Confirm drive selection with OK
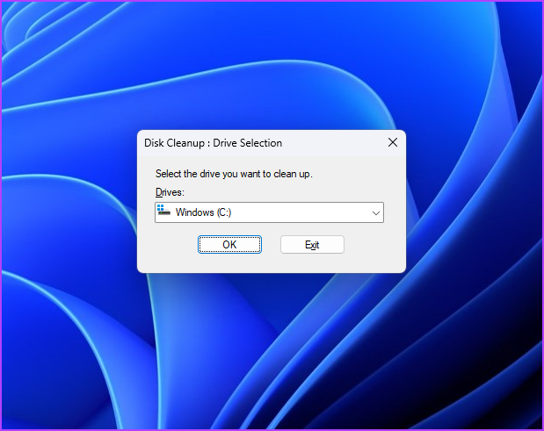 tap(229, 245)
